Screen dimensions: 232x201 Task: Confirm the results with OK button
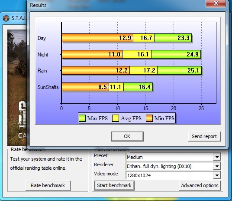pos(127,136)
